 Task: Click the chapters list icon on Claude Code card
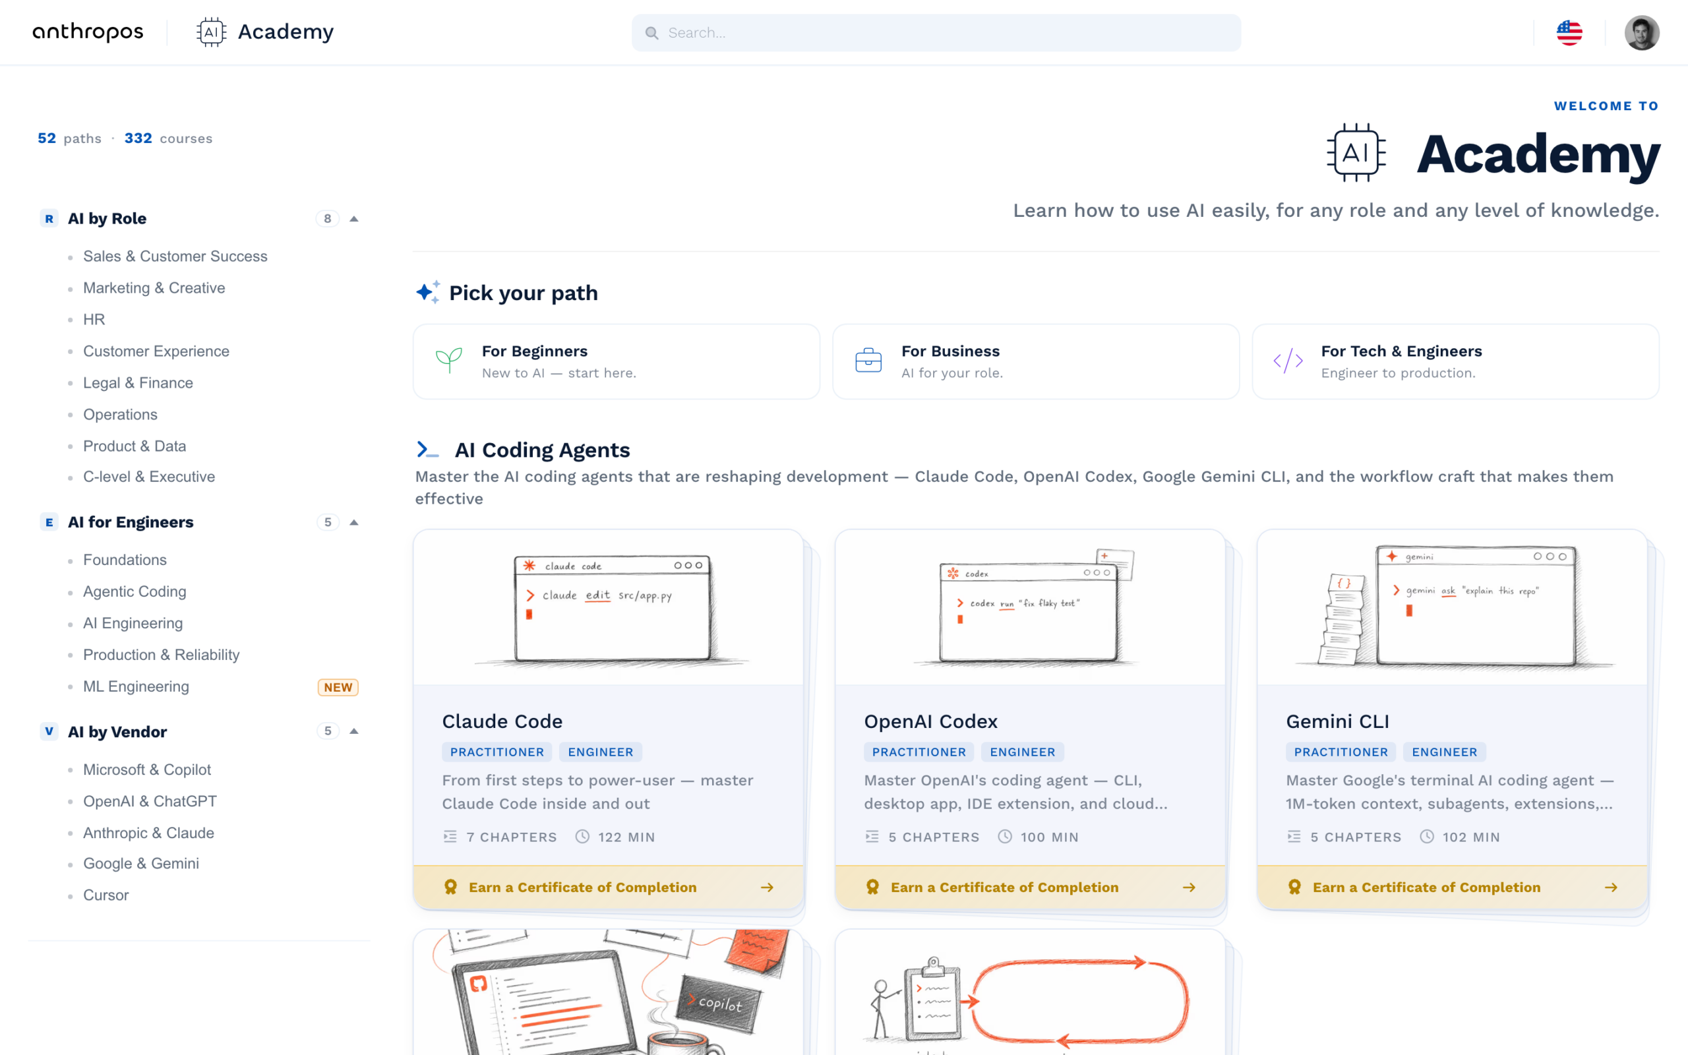pos(450,837)
